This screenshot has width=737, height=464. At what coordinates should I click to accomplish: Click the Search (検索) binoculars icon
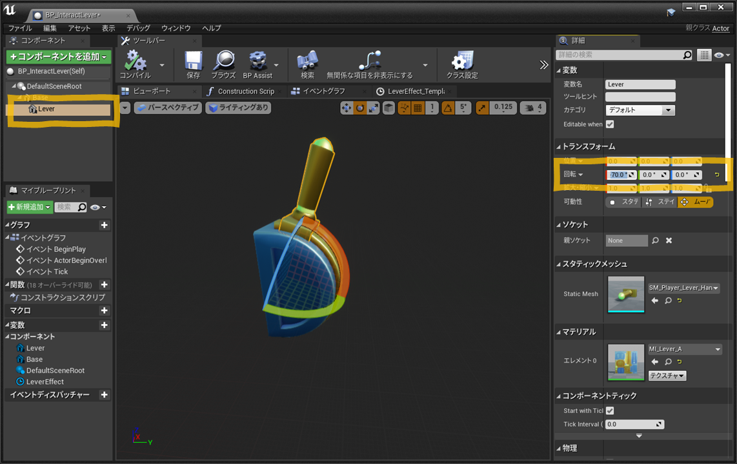click(307, 61)
